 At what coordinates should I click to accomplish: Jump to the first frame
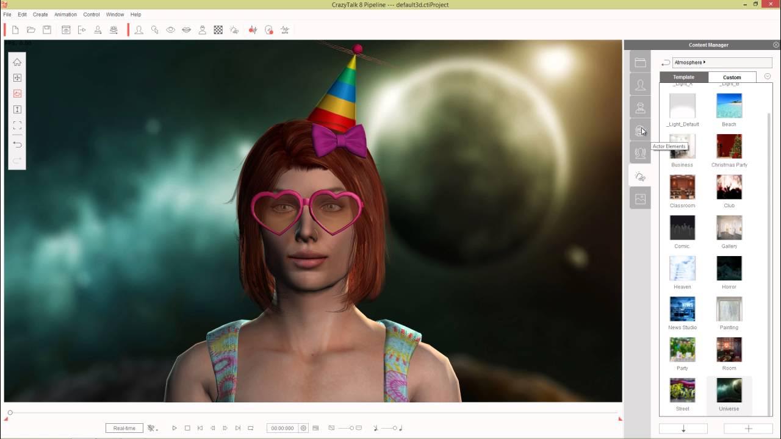coord(200,428)
